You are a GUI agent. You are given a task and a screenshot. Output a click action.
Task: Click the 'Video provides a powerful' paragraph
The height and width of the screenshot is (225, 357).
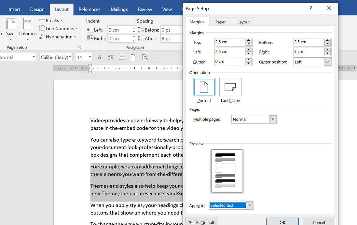137,124
